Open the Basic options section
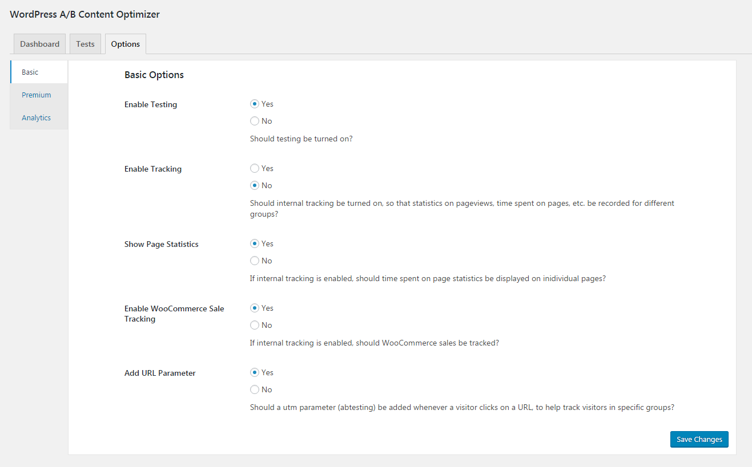Image resolution: width=752 pixels, height=467 pixels. [x=39, y=72]
